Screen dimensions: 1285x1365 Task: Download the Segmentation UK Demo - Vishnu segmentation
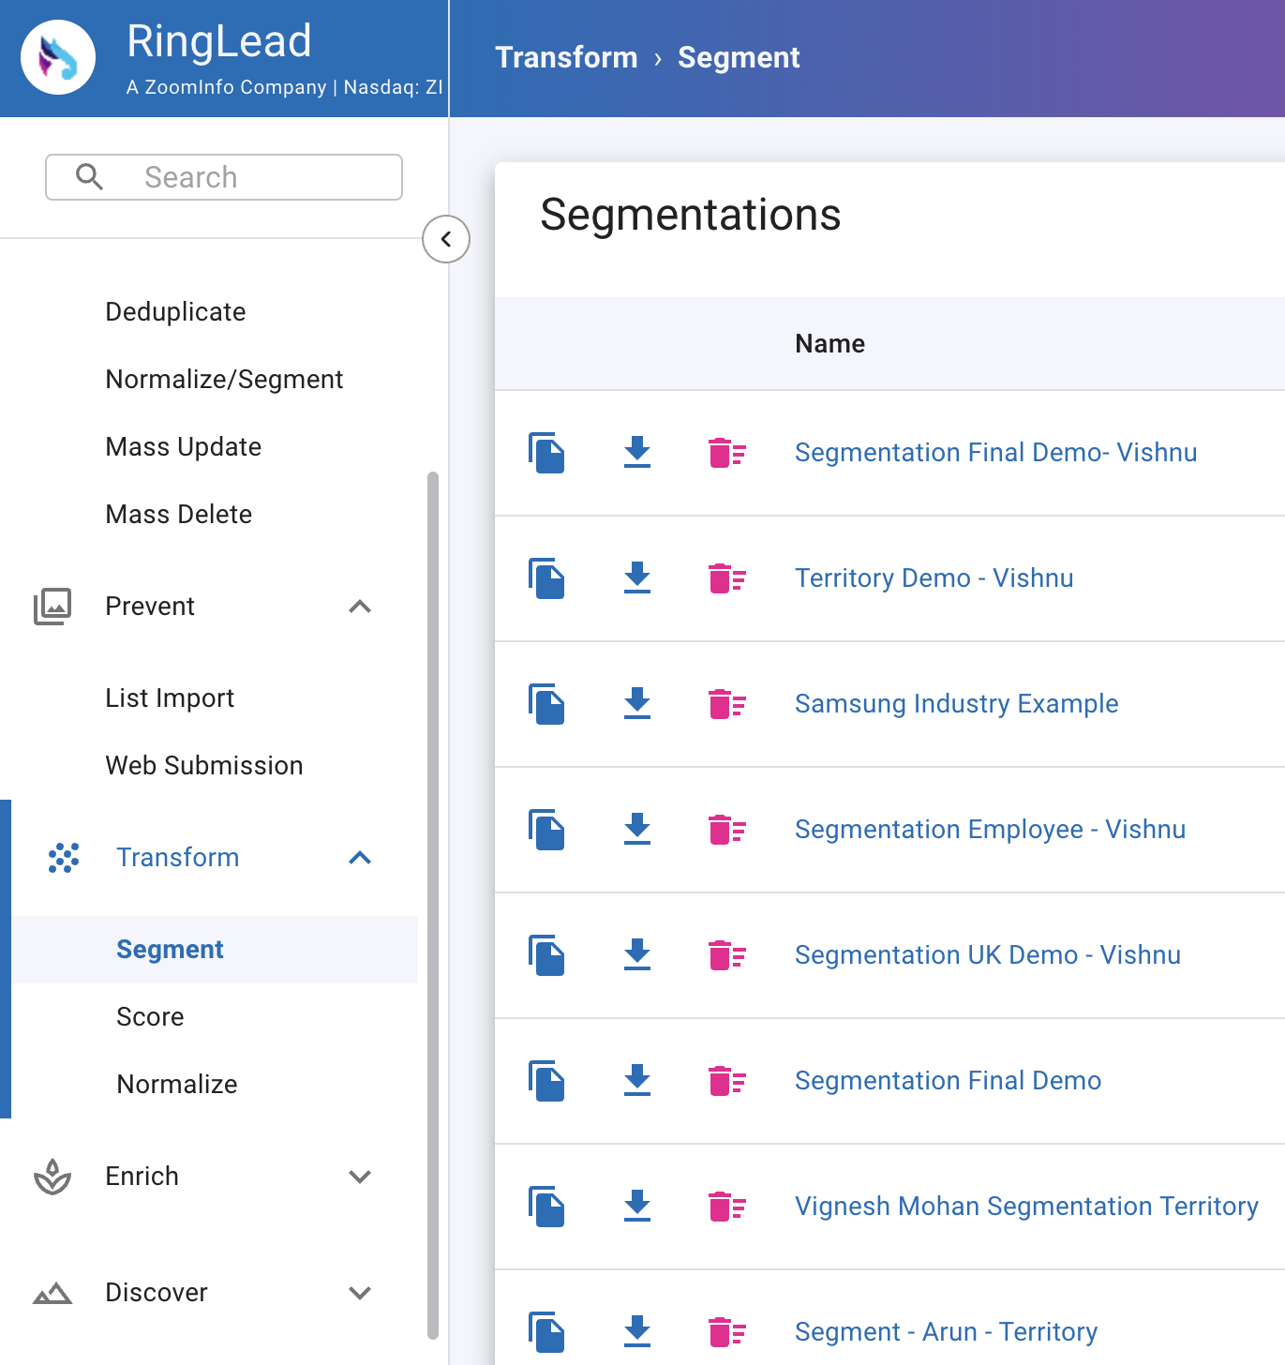coord(637,956)
